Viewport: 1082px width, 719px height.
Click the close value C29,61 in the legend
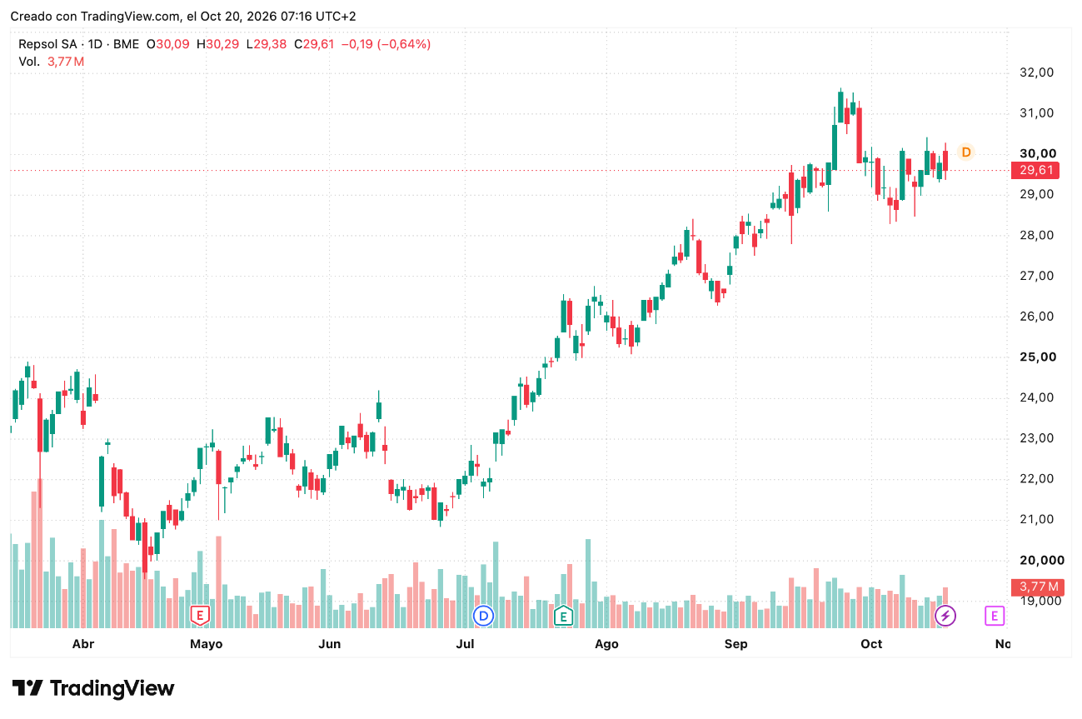coord(316,44)
